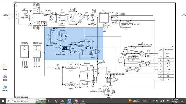
Task: Click the 'L31' inductor label
Action: click(x=67, y=36)
